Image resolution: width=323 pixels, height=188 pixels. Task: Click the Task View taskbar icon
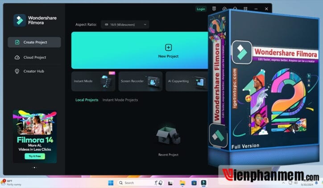coord(170,183)
